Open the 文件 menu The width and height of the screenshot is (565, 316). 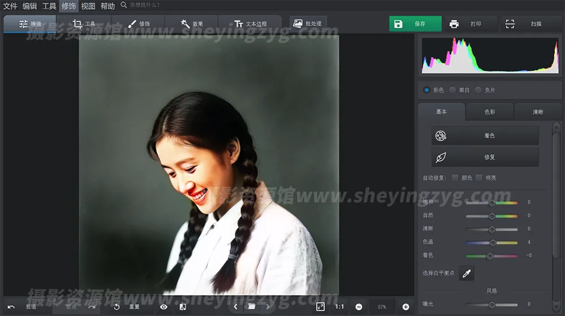click(x=10, y=6)
